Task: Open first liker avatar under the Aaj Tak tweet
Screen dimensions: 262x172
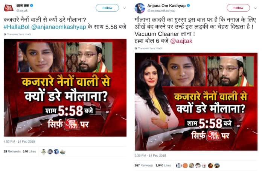Action: point(44,151)
